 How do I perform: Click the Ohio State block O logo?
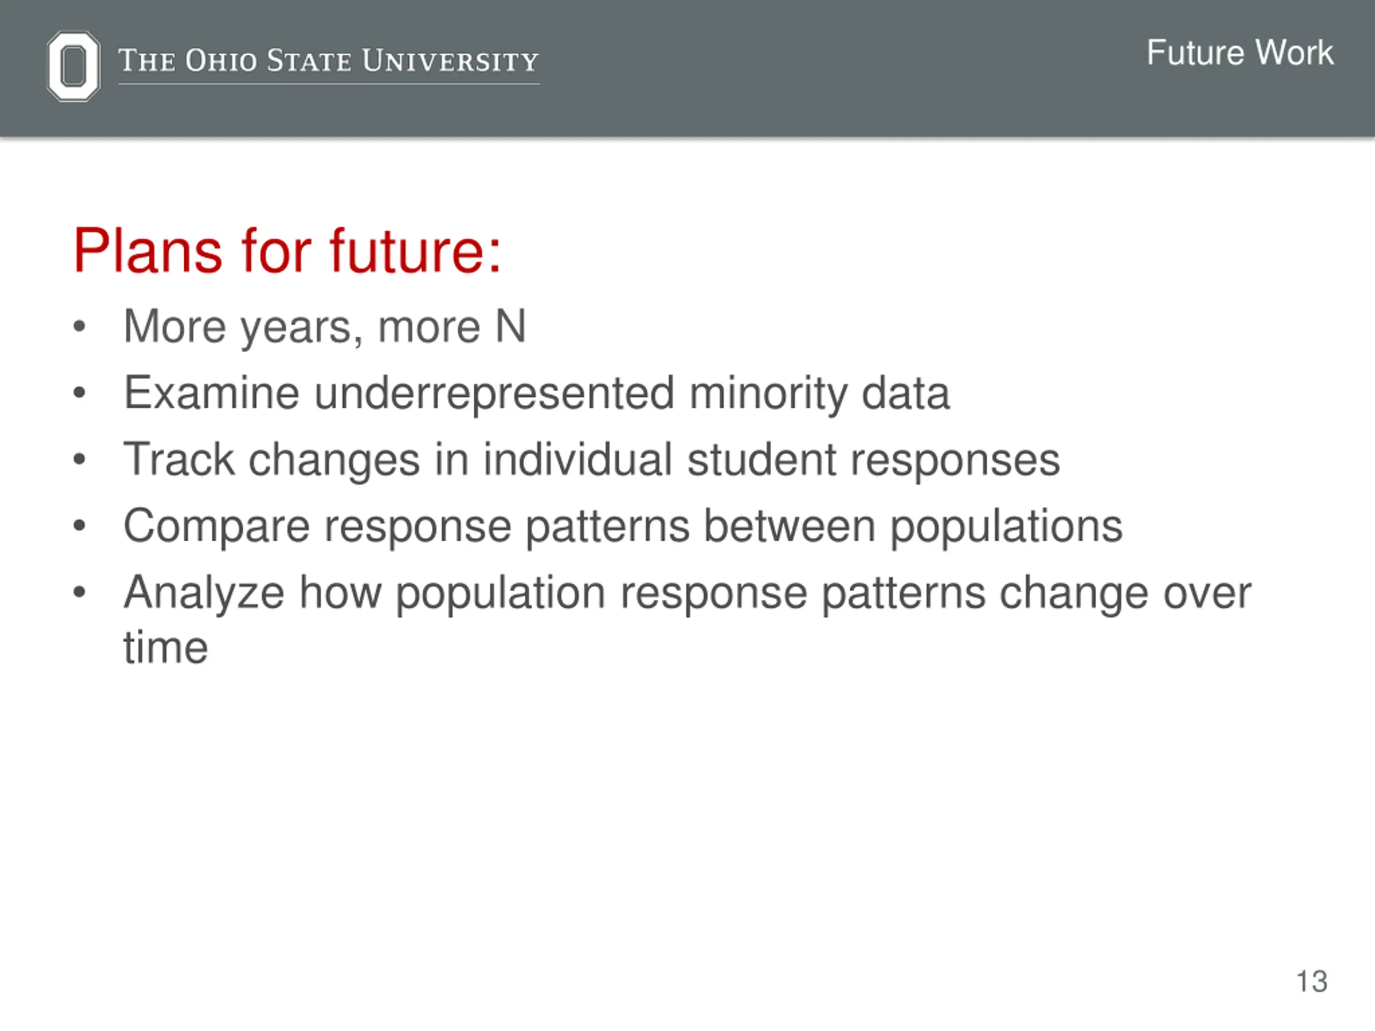pyautogui.click(x=74, y=67)
